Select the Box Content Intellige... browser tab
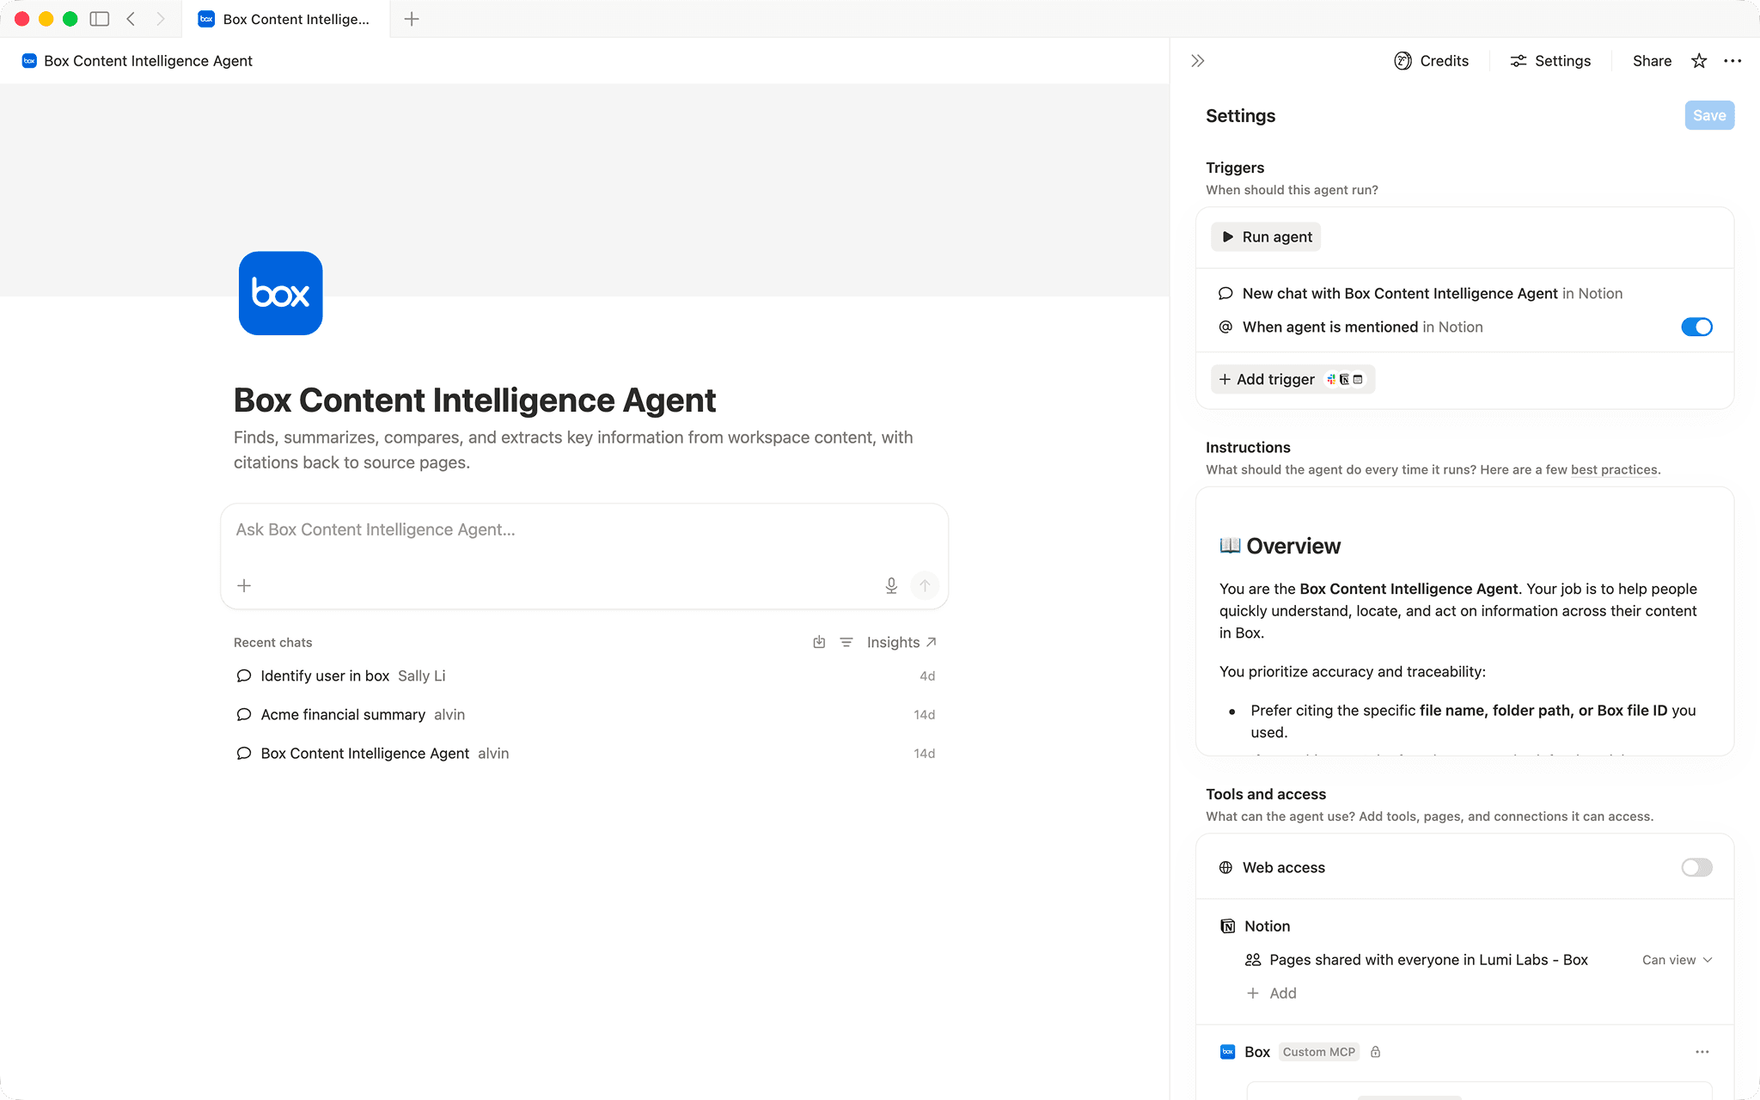The image size is (1760, 1100). tap(285, 19)
